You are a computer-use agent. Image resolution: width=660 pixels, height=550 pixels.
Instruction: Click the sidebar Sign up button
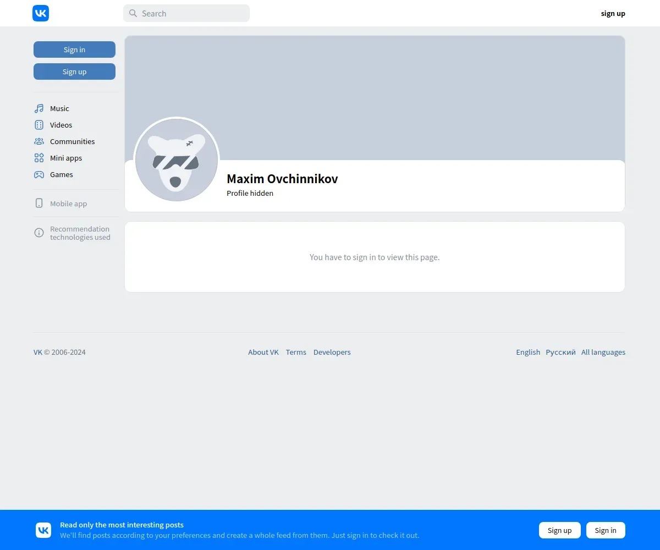pos(74,71)
